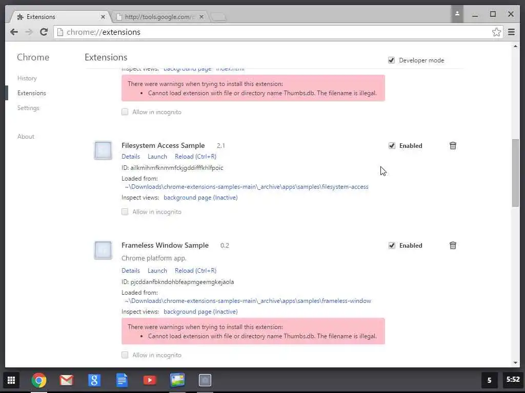Click version number 2.1
The image size is (525, 393).
click(220, 146)
